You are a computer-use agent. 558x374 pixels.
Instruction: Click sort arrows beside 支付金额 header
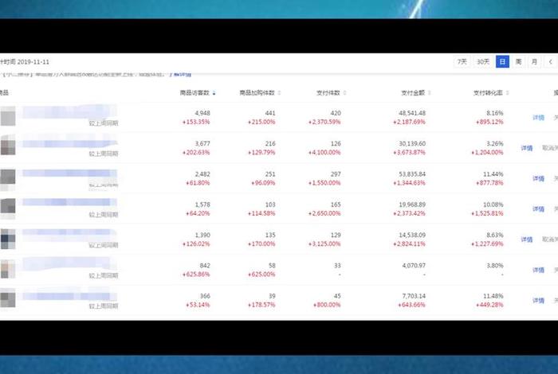(428, 93)
